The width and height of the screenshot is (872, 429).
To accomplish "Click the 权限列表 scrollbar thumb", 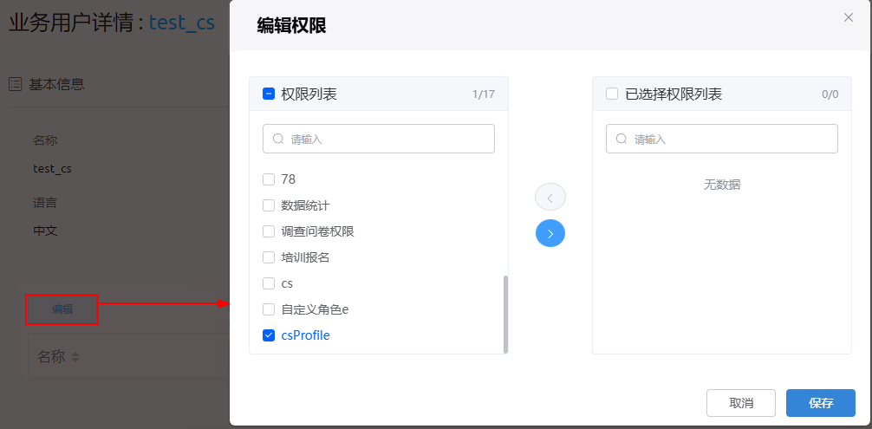I will 505,314.
